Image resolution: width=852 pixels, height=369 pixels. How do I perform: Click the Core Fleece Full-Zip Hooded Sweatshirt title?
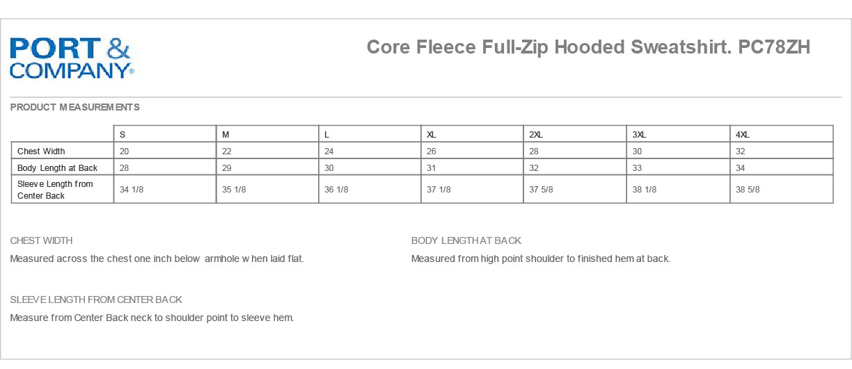click(x=588, y=47)
